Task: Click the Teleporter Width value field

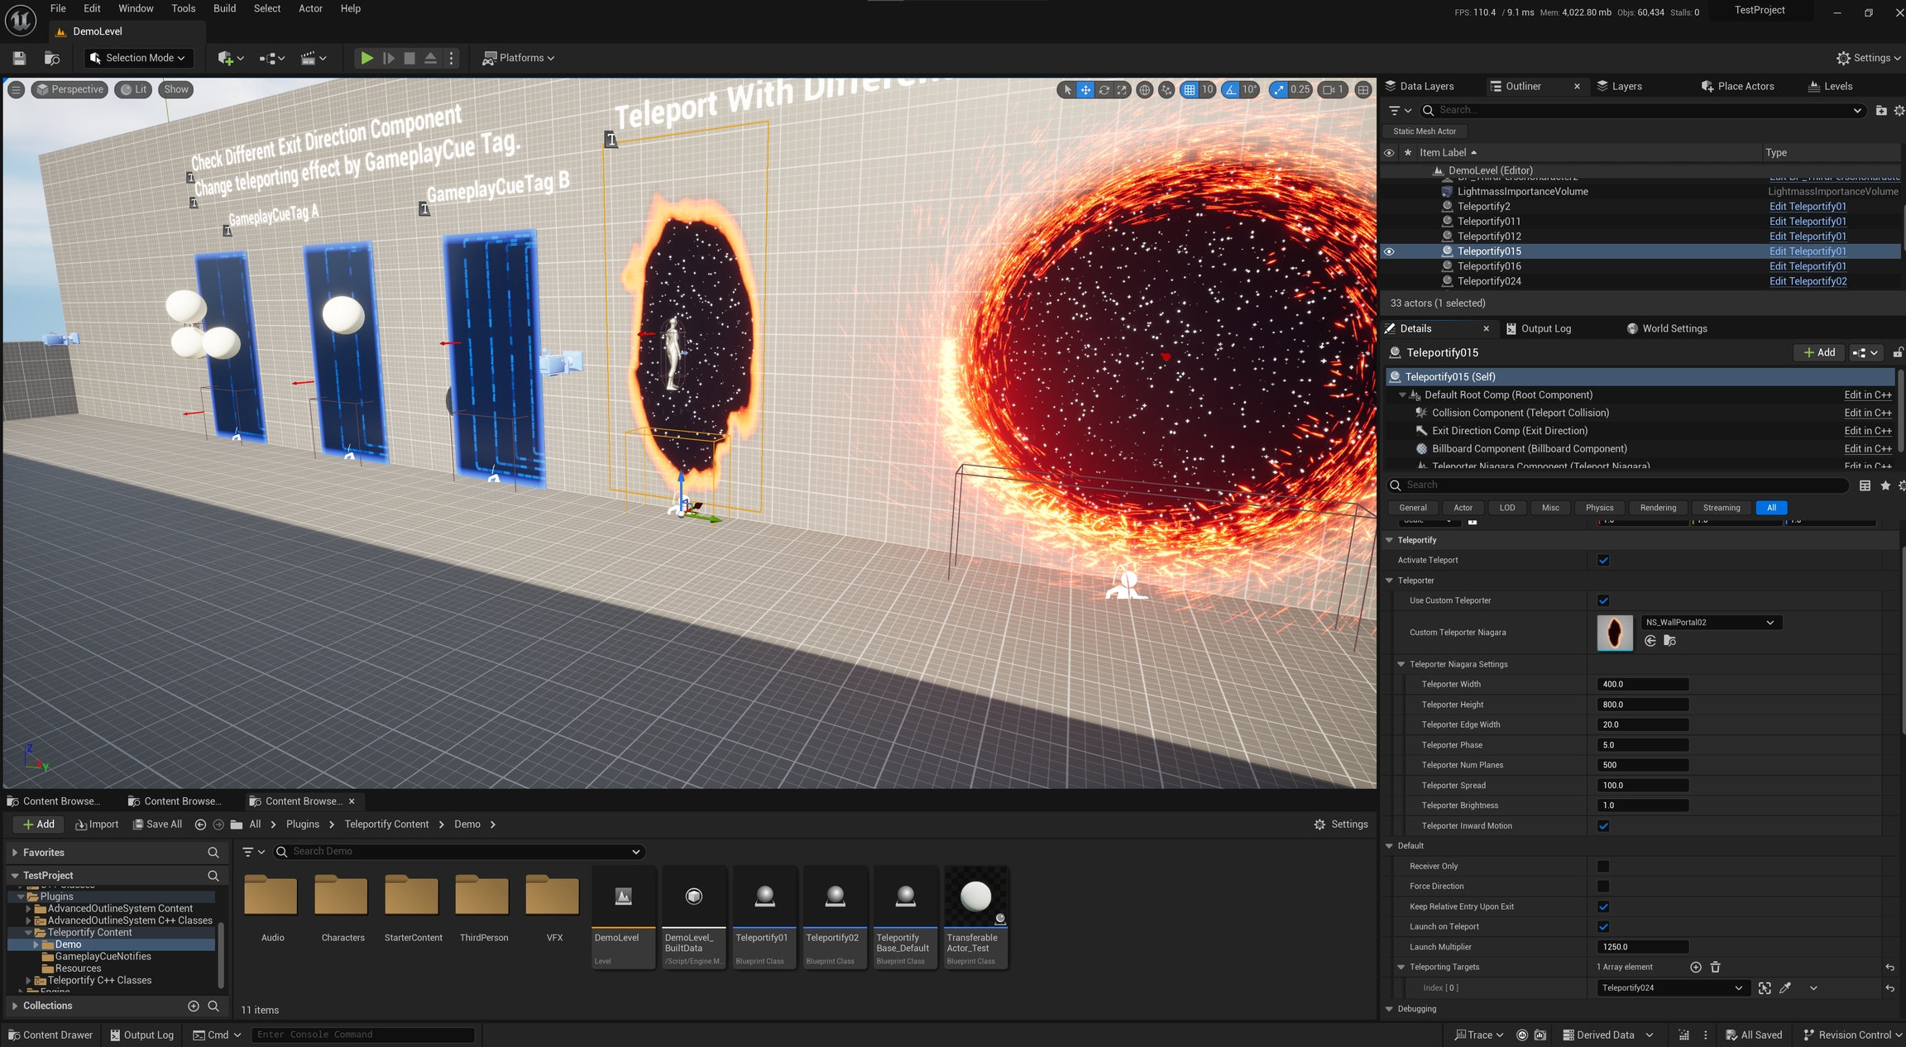Action: tap(1641, 684)
